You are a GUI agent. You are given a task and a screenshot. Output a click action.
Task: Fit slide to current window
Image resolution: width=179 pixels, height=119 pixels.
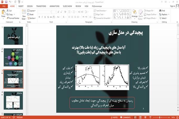tap(177, 118)
